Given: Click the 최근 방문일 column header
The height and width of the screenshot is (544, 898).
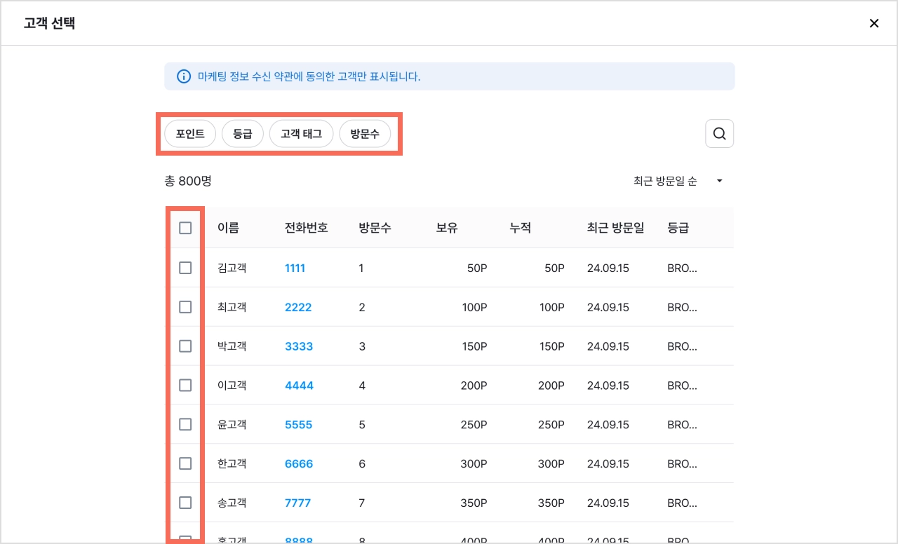Looking at the screenshot, I should (615, 228).
